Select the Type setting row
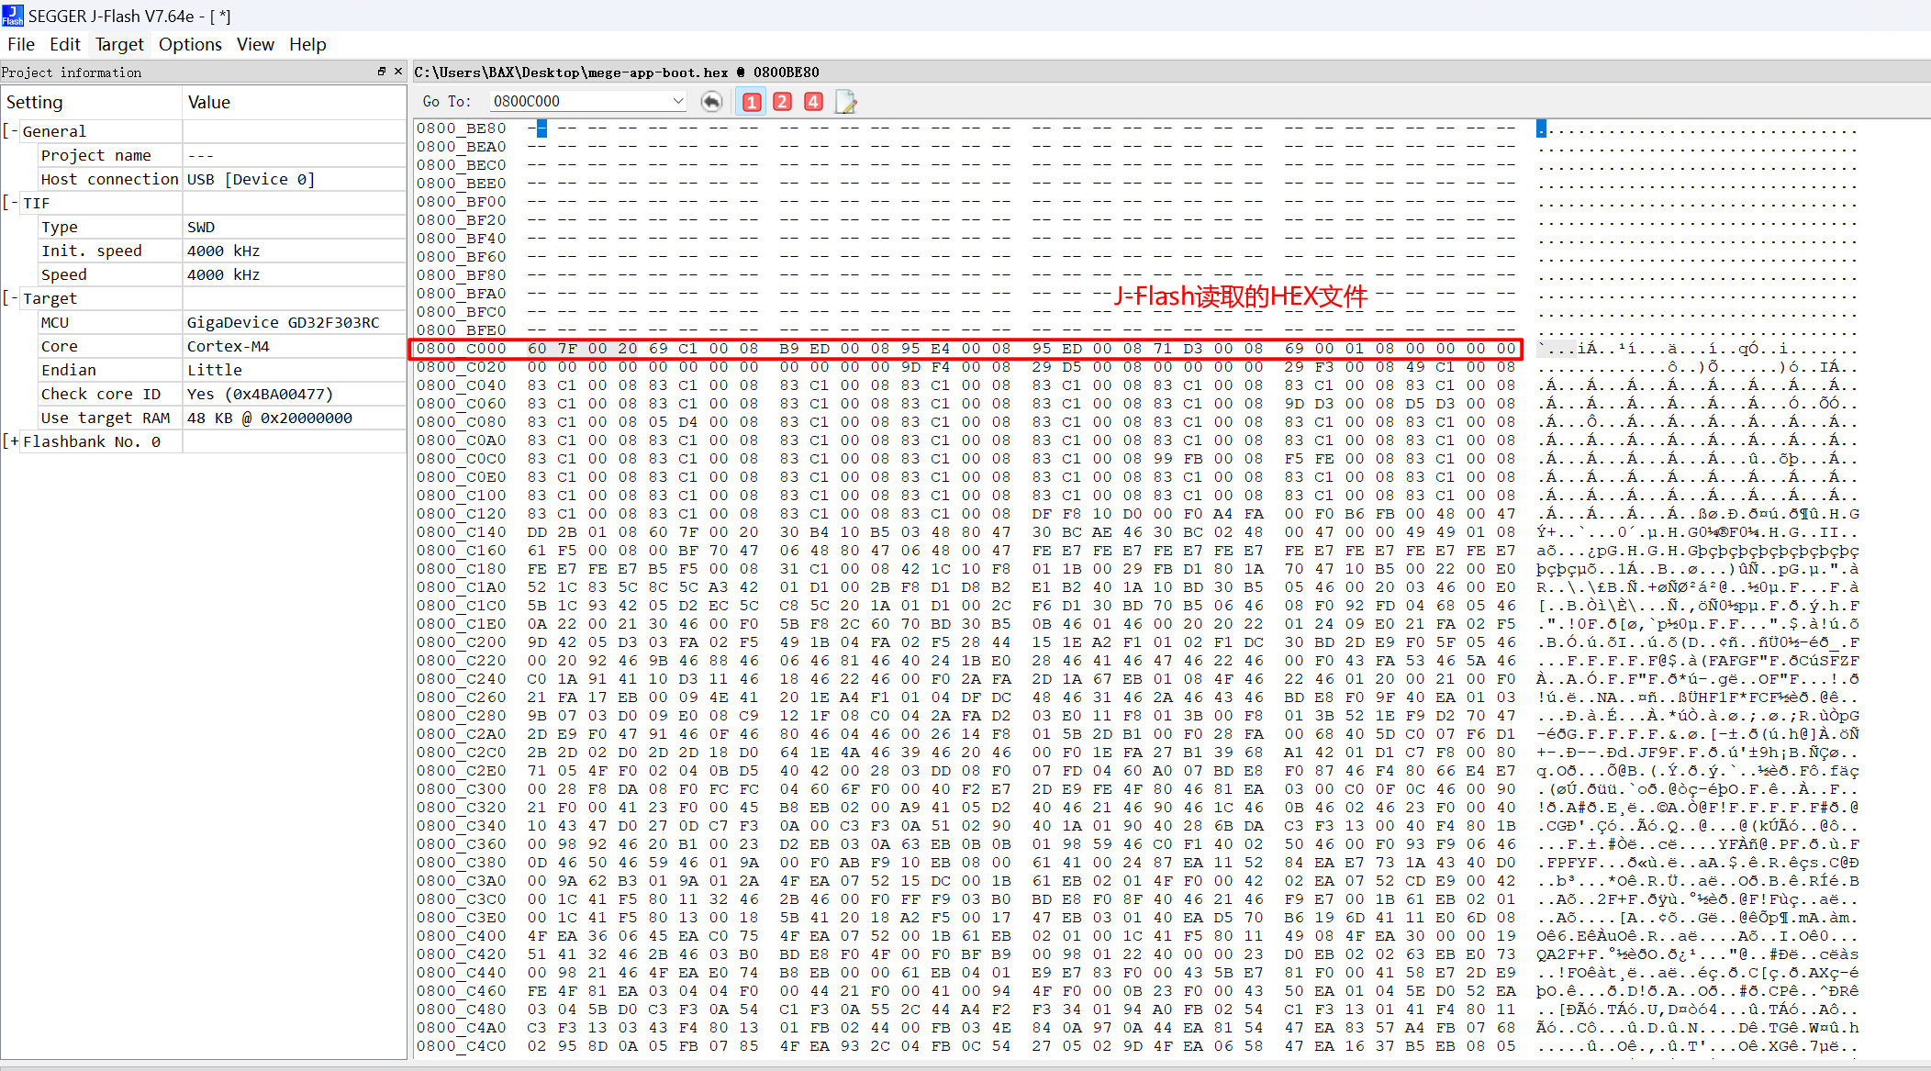Screen dimensions: 1931x1071 pyautogui.click(x=204, y=227)
